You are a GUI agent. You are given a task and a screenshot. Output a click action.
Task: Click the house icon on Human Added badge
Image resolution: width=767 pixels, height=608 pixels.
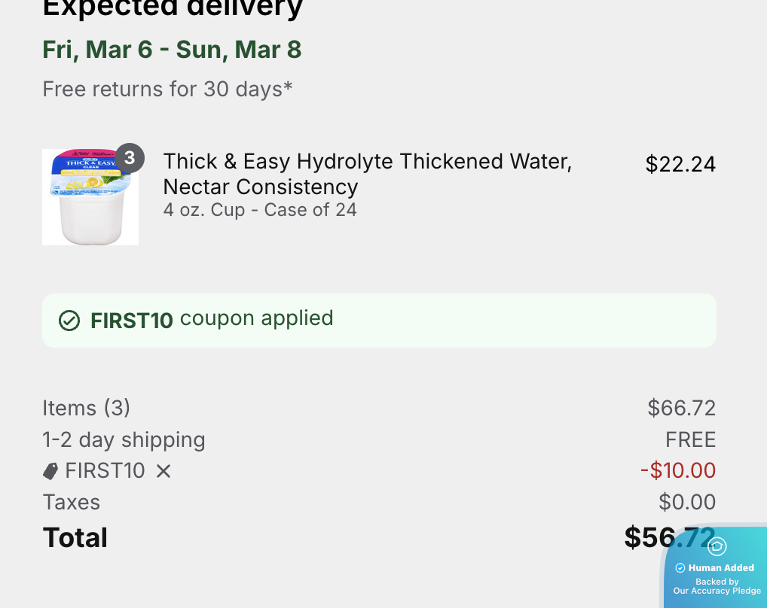[x=717, y=547]
